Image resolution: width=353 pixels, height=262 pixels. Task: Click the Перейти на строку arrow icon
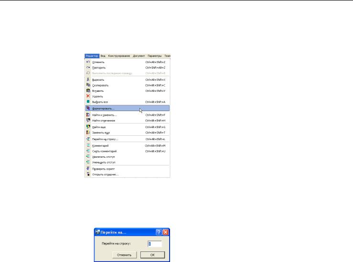(x=88, y=139)
